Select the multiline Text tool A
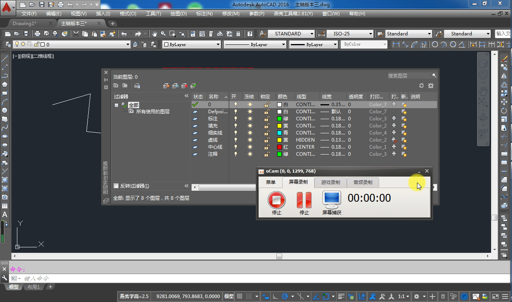The width and height of the screenshot is (512, 302). (5, 214)
